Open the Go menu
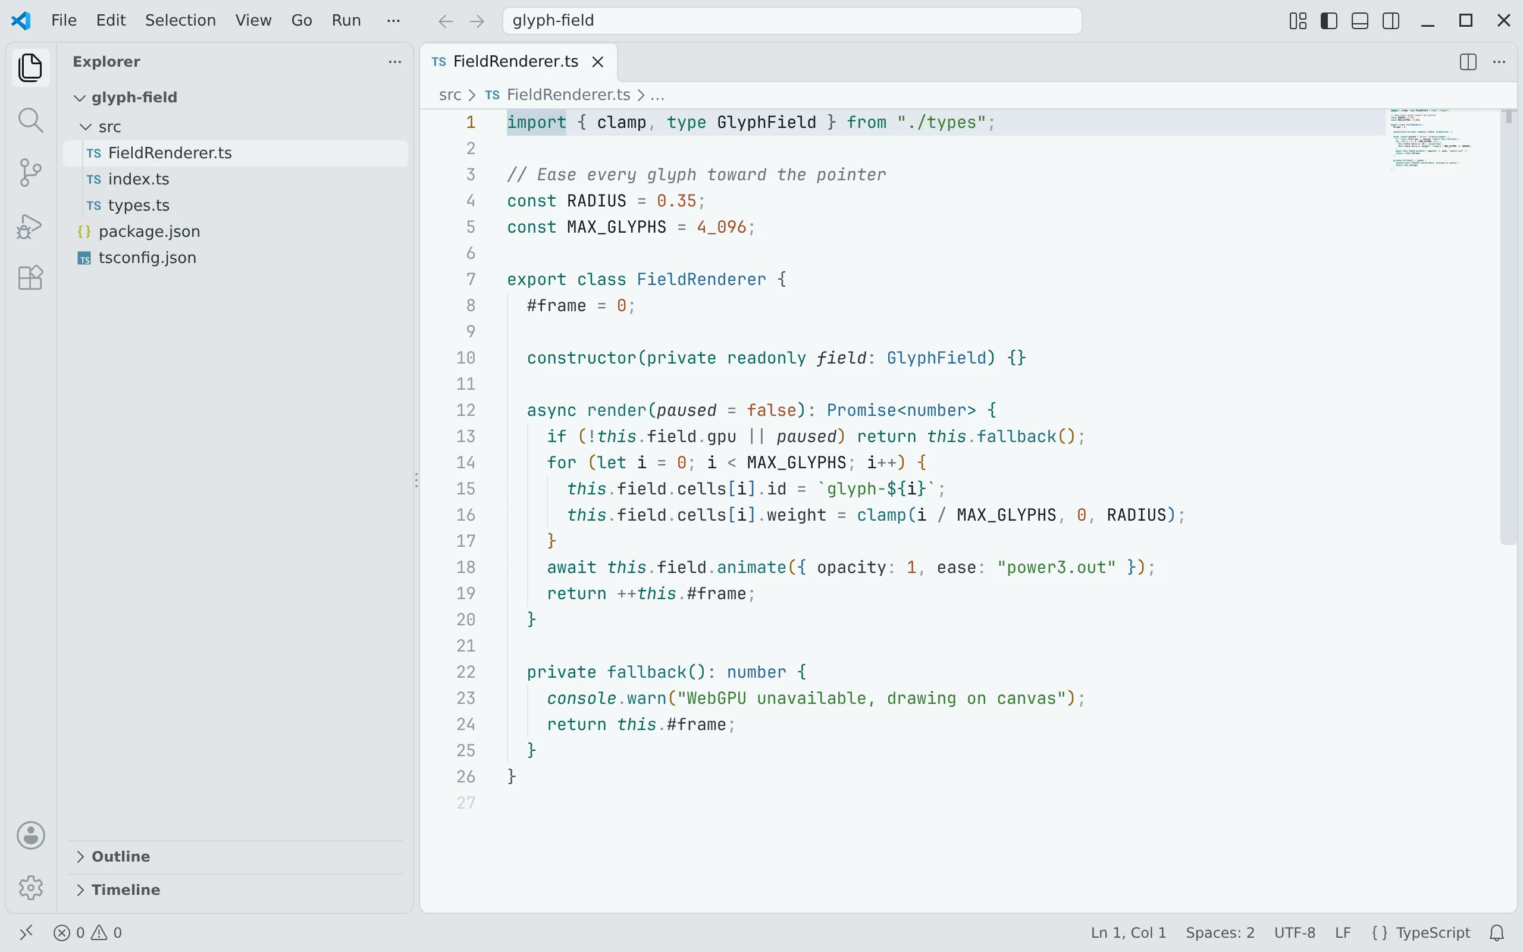 302,21
